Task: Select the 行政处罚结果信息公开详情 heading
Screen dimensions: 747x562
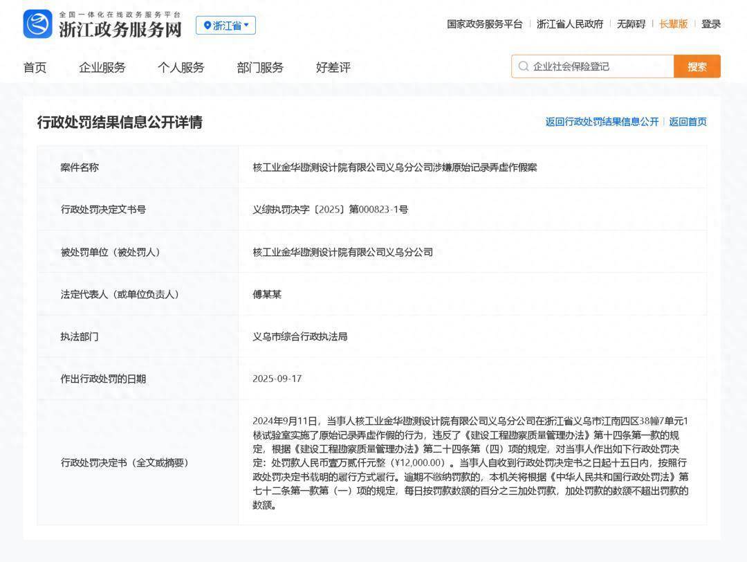Action: 120,122
